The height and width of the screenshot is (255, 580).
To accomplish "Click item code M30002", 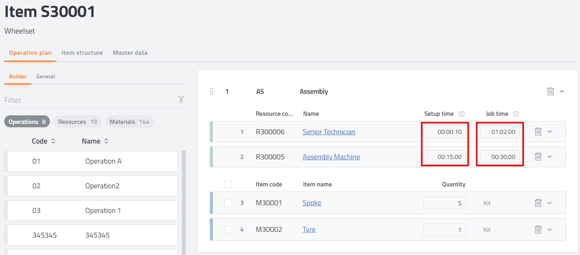I will [269, 229].
